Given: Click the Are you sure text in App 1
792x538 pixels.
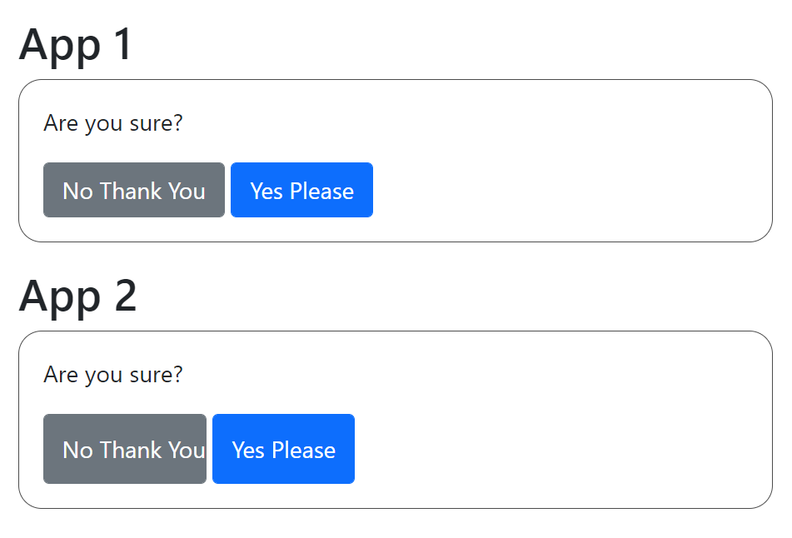Looking at the screenshot, I should [113, 123].
